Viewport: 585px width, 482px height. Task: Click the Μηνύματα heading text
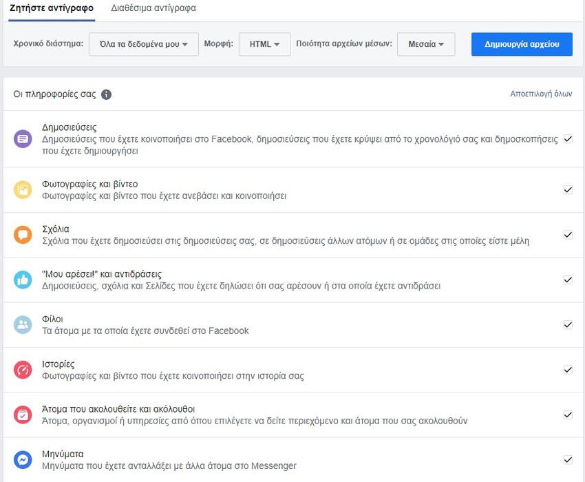click(x=63, y=454)
